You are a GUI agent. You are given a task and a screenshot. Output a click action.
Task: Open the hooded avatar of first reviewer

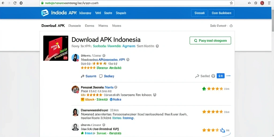coord(75,58)
